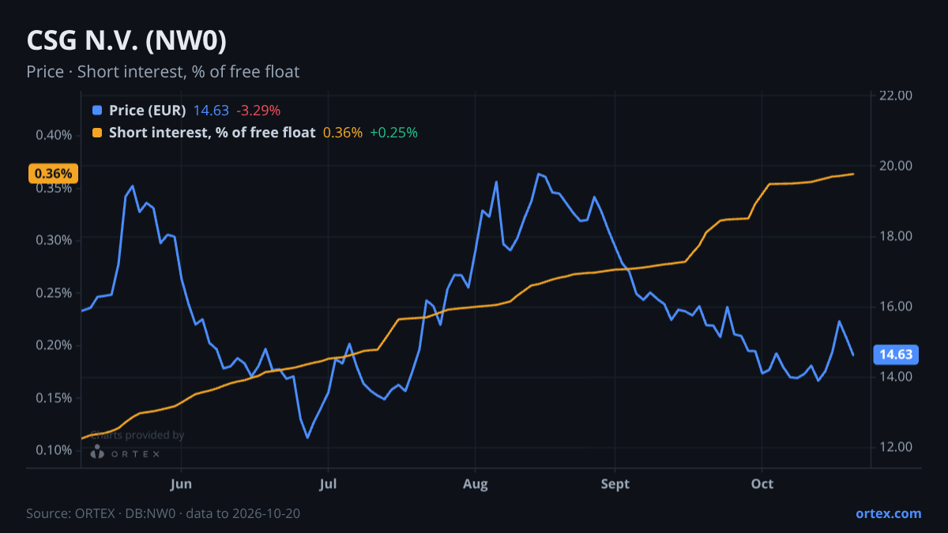Click the Price · Short interest subtitle
948x533 pixels.
click(x=163, y=72)
